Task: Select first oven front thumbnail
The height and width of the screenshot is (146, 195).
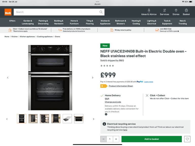Action: tap(22, 119)
